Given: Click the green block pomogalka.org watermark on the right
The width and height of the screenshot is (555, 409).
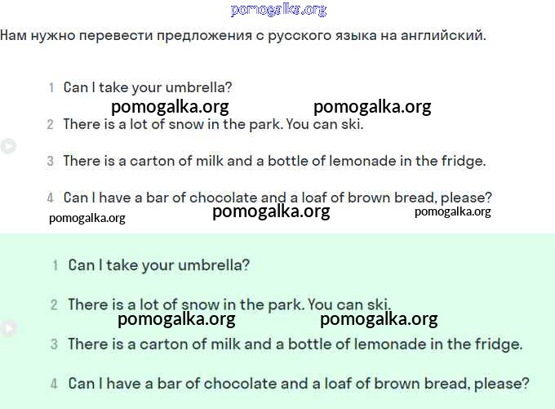Looking at the screenshot, I should coord(379,319).
